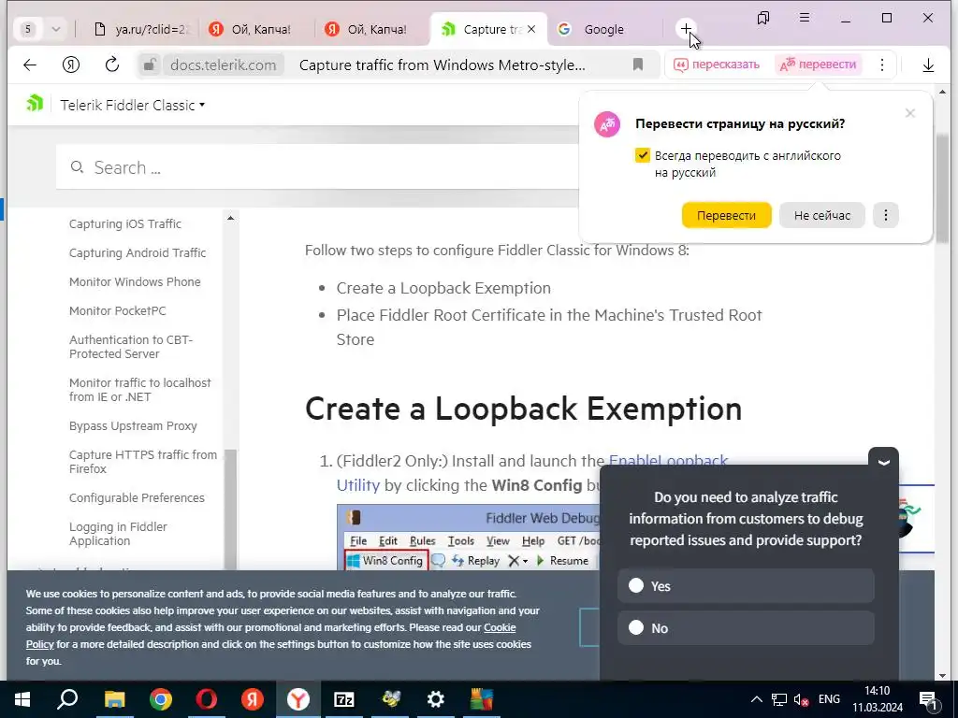Open the notification center icon
Viewport: 958px width, 718px height.
click(x=929, y=699)
